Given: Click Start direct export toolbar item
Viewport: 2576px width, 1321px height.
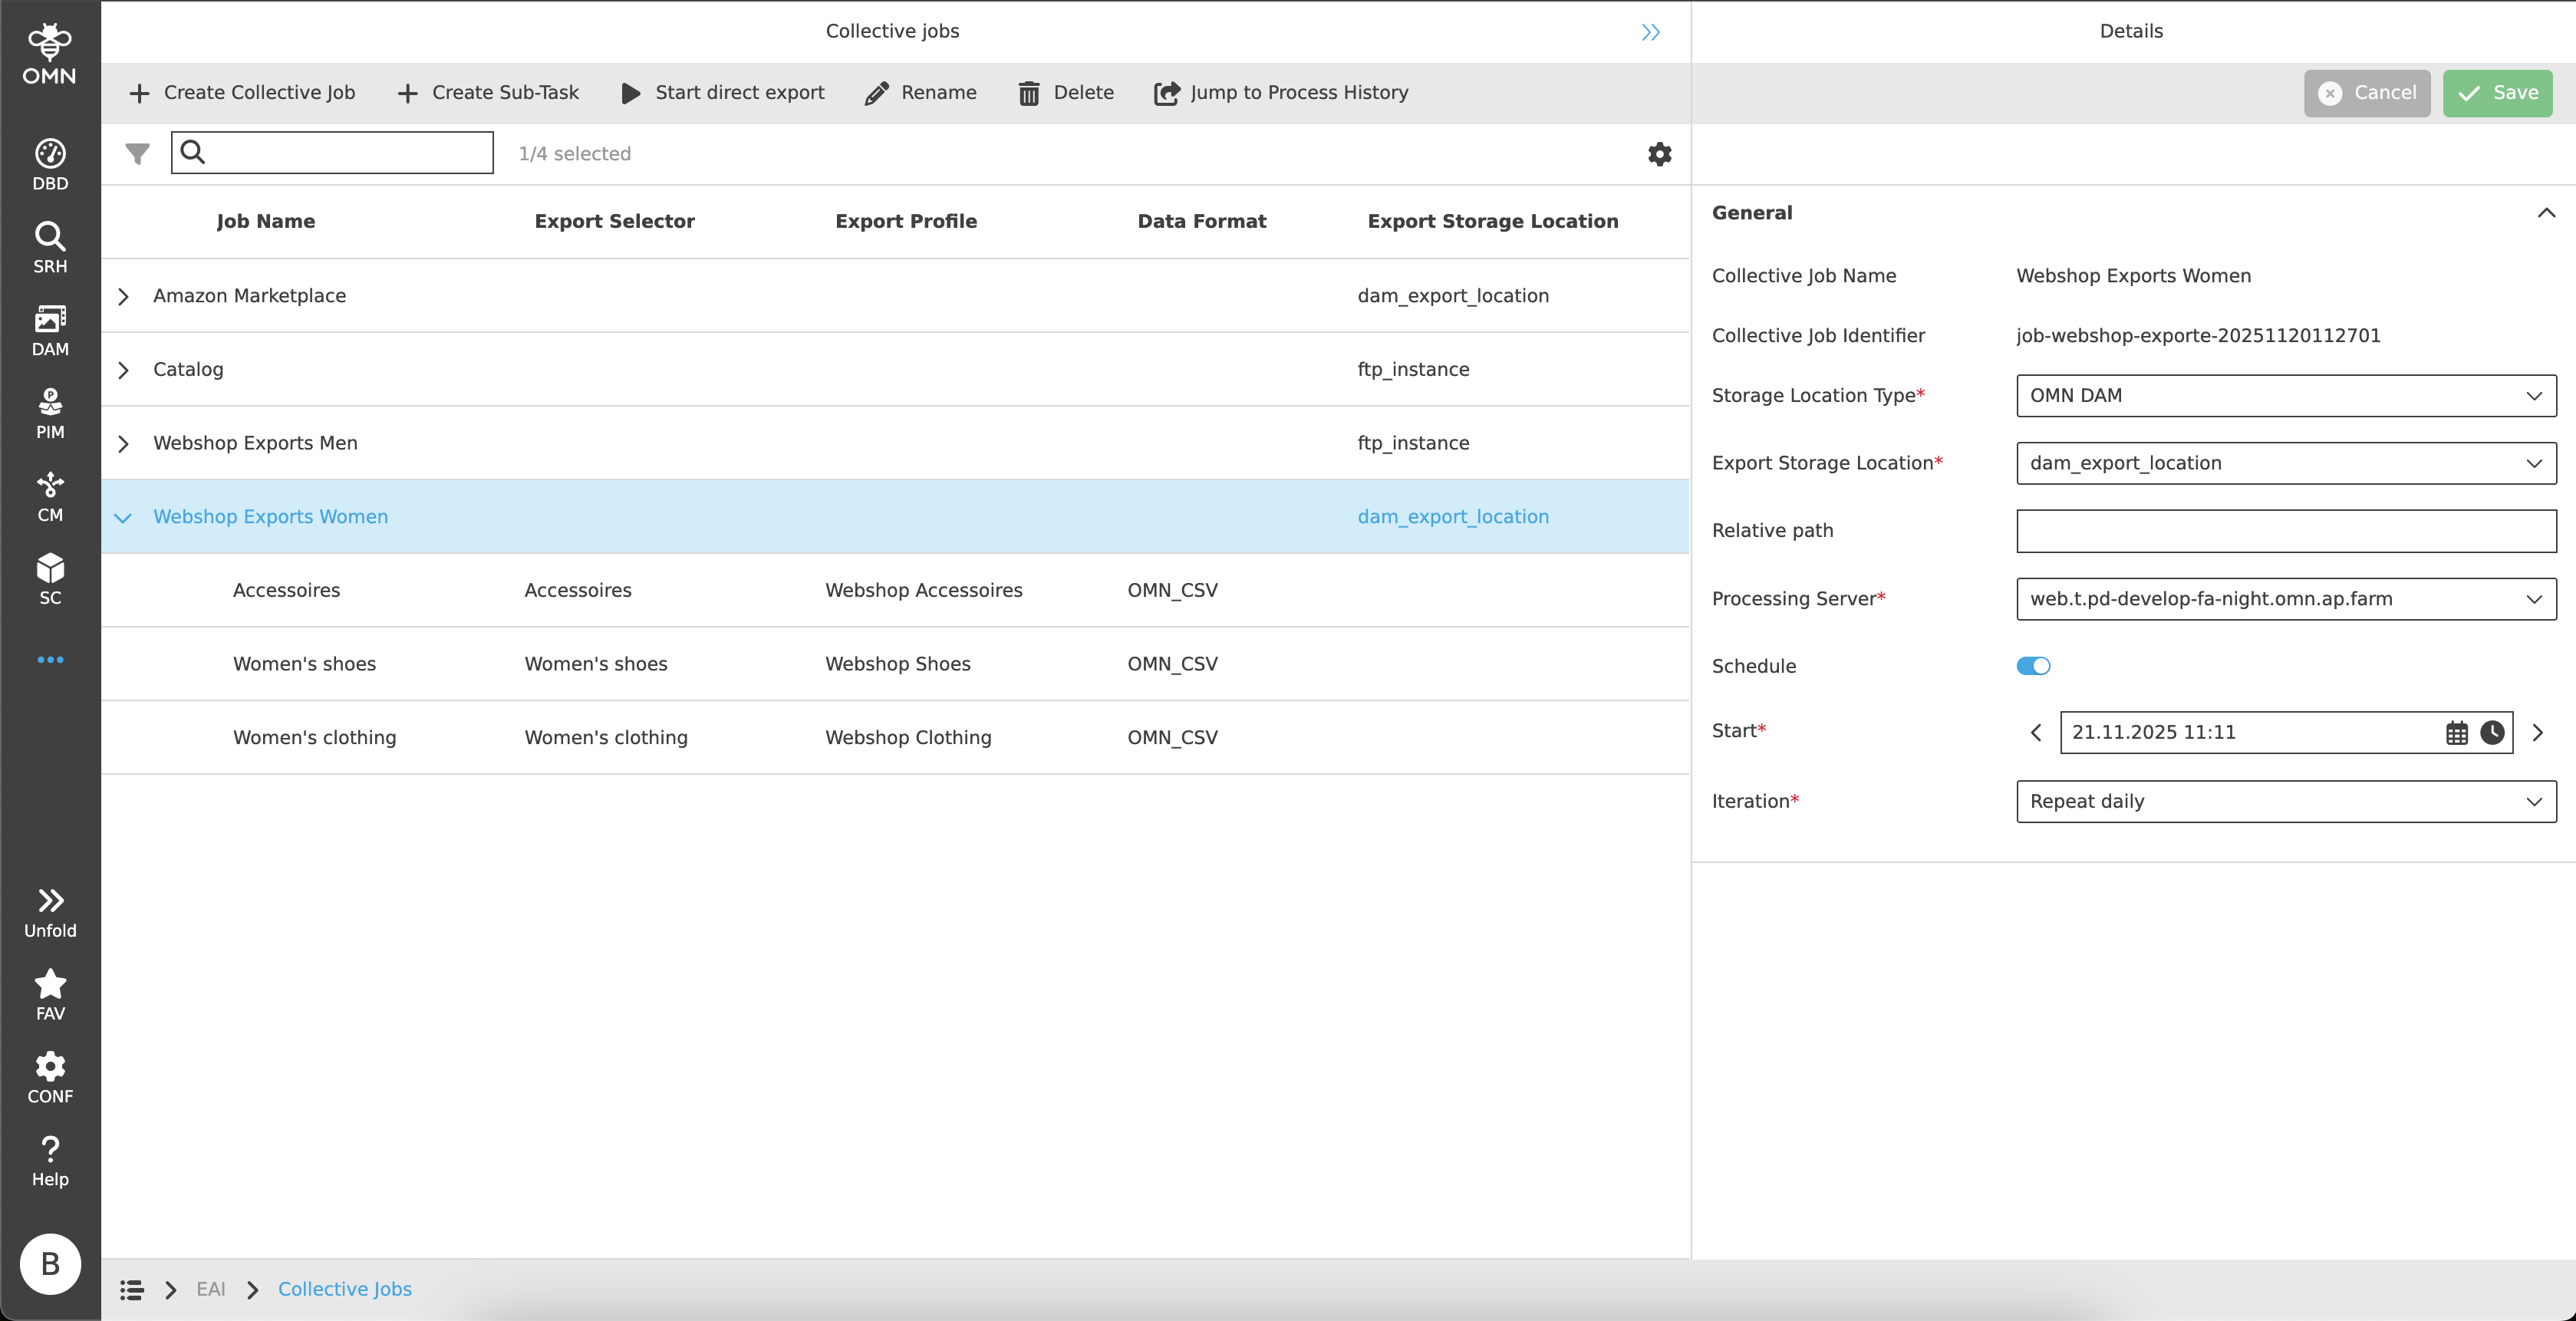Looking at the screenshot, I should pyautogui.click(x=723, y=93).
